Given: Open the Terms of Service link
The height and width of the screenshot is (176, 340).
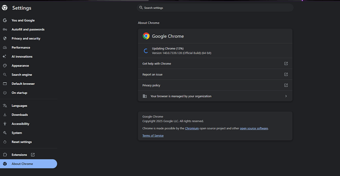Looking at the screenshot, I should tap(153, 136).
